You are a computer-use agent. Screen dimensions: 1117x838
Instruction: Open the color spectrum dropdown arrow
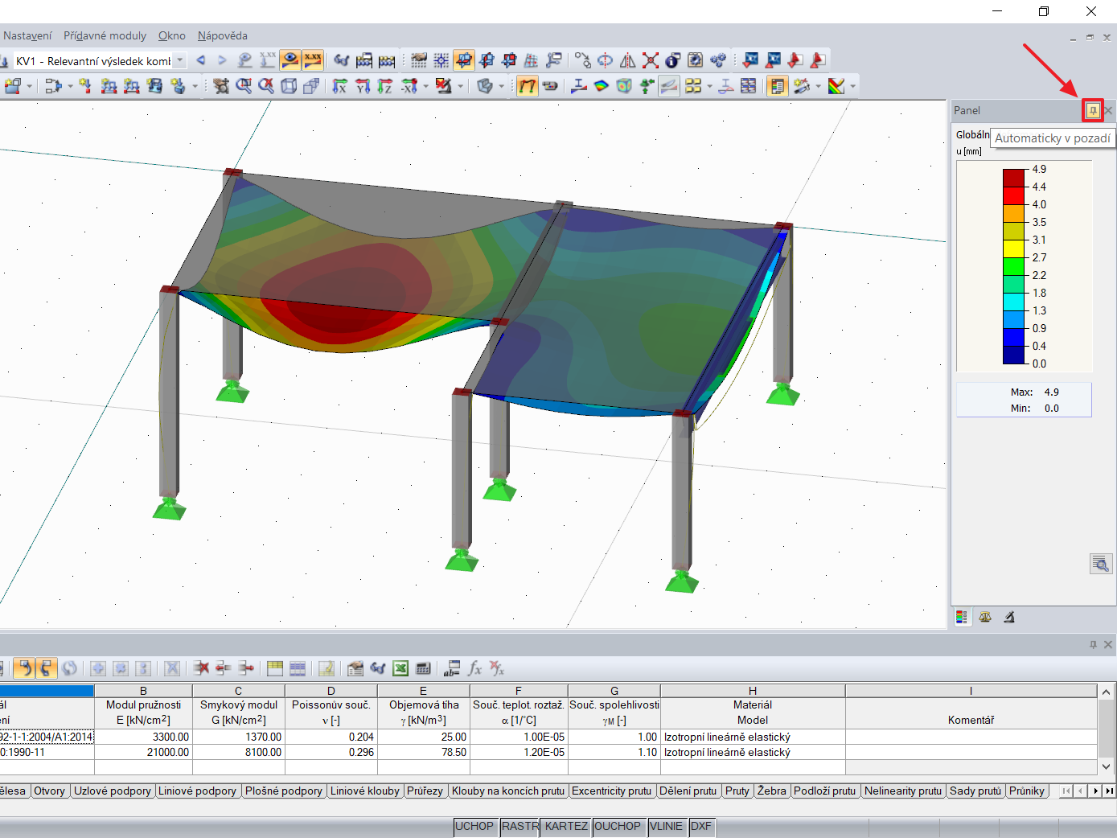(x=852, y=87)
